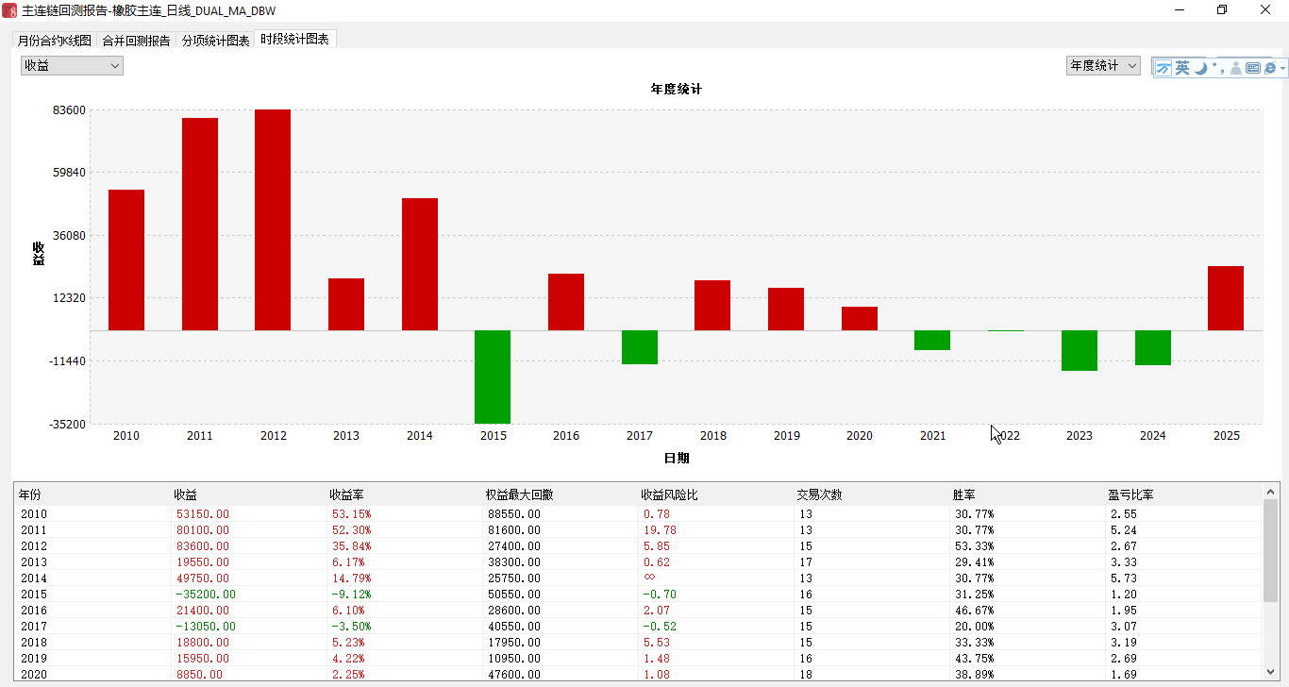Click the 英 English input mode icon
This screenshot has height=687, width=1289.
click(1182, 68)
